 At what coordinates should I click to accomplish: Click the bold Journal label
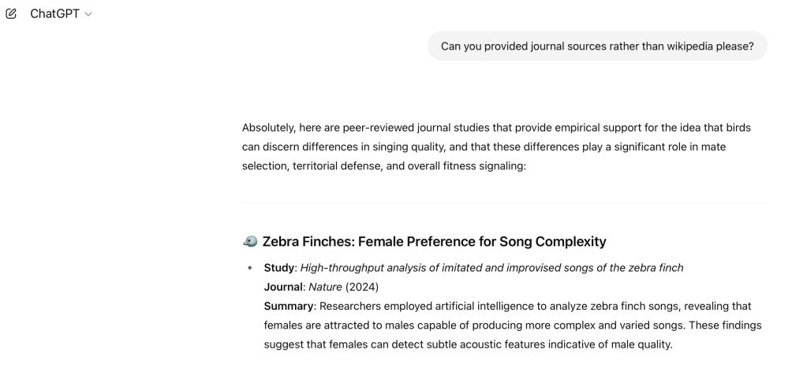click(x=283, y=287)
